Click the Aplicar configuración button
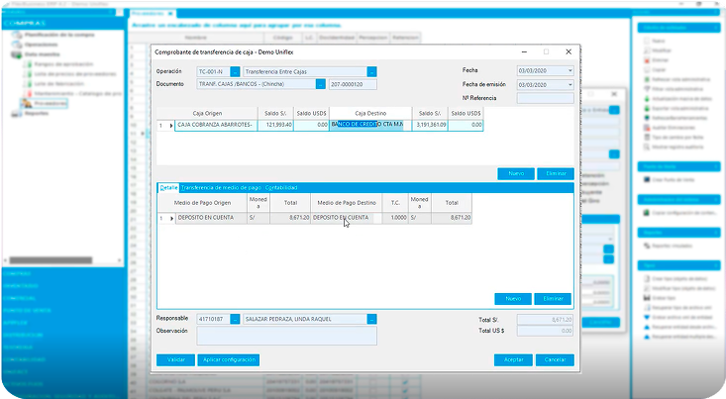 pos(228,359)
